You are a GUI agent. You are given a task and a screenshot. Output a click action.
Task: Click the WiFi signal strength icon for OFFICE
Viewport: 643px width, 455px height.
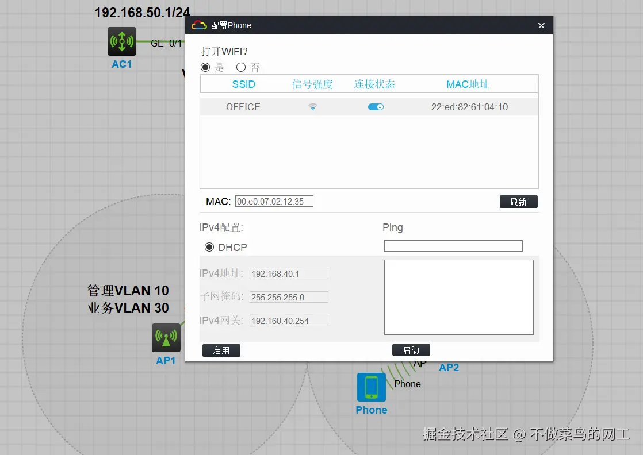pyautogui.click(x=313, y=107)
